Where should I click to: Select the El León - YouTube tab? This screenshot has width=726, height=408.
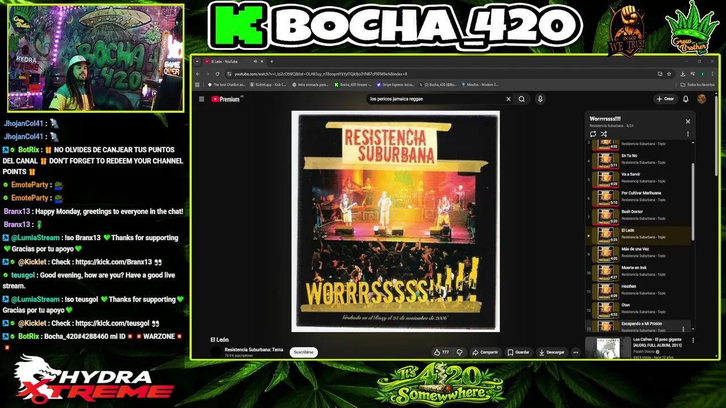coord(234,61)
